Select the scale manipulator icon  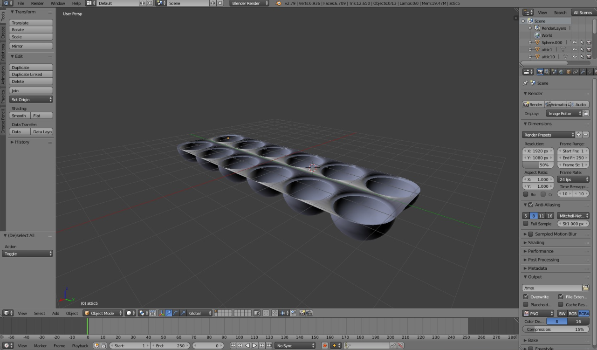[183, 313]
